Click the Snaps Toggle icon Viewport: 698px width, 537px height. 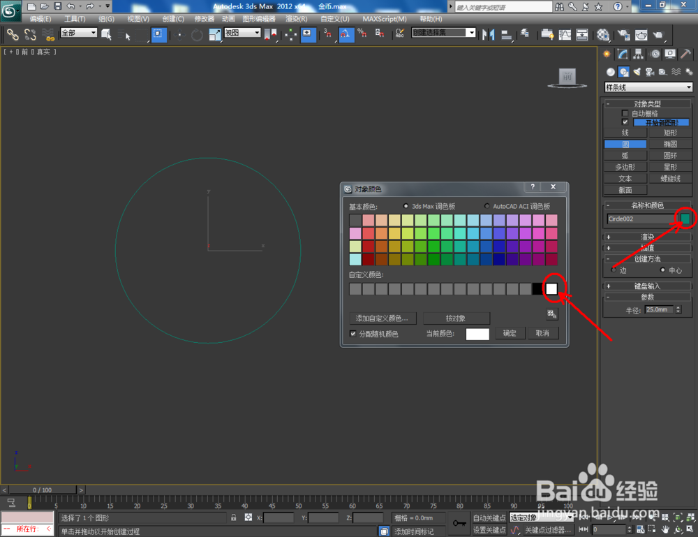pos(327,35)
